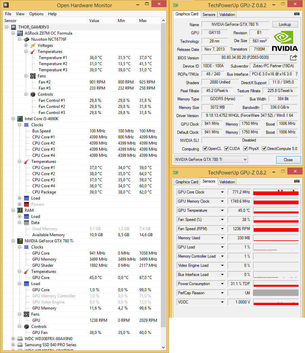Click the NVIDIA GeForce GTX 780 Ti tree icon
Viewport: 305px width, 353px height.
20,241
